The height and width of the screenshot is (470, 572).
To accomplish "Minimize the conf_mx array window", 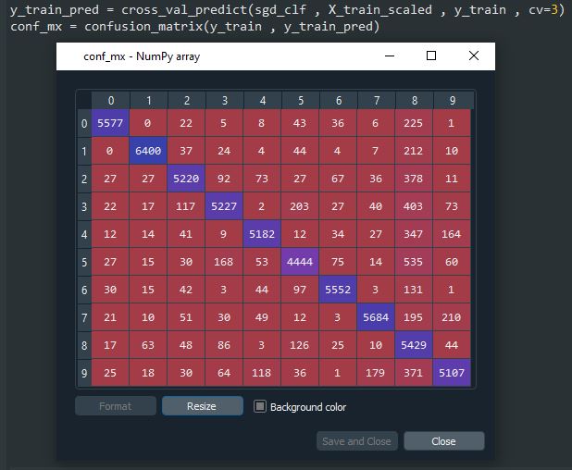I will point(388,56).
